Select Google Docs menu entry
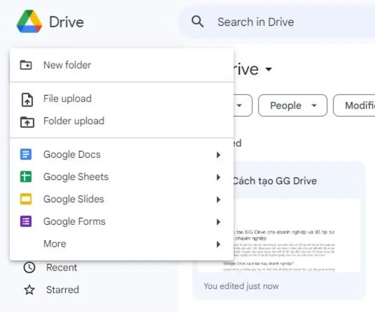The height and width of the screenshot is (312, 375). tap(121, 154)
